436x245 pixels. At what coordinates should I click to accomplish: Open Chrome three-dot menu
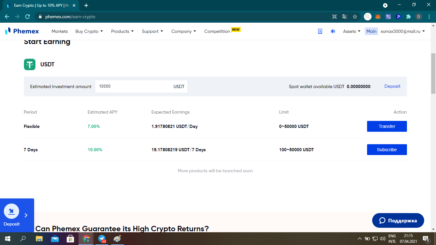(x=429, y=17)
